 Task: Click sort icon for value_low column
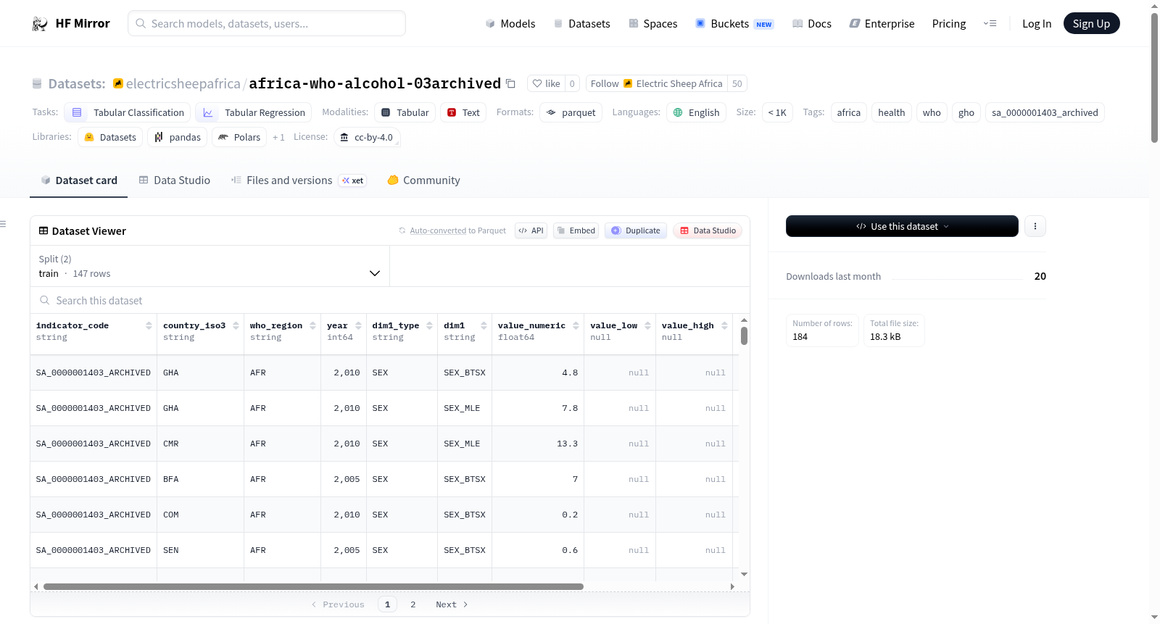coord(647,325)
